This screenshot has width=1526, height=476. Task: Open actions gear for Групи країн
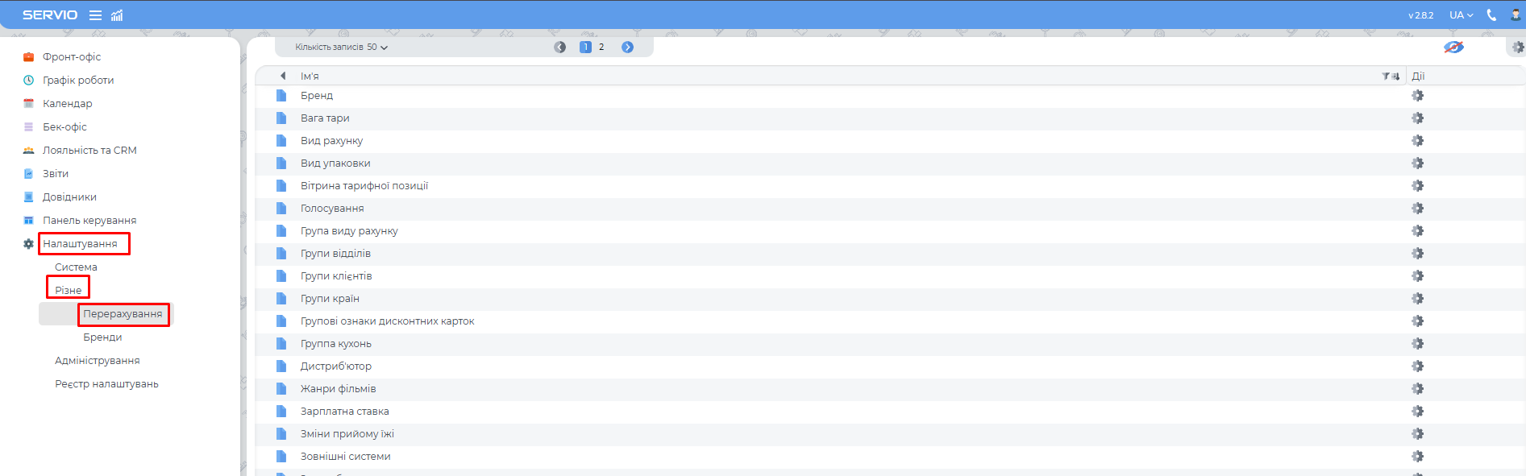(1417, 299)
